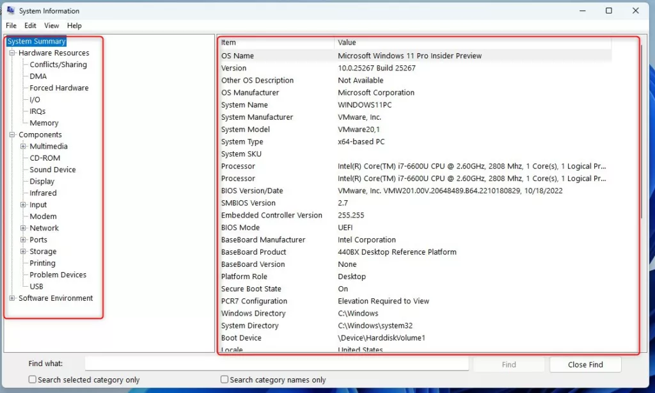Select CD-ROM under Components
Screen dimensions: 655x393
click(45, 158)
